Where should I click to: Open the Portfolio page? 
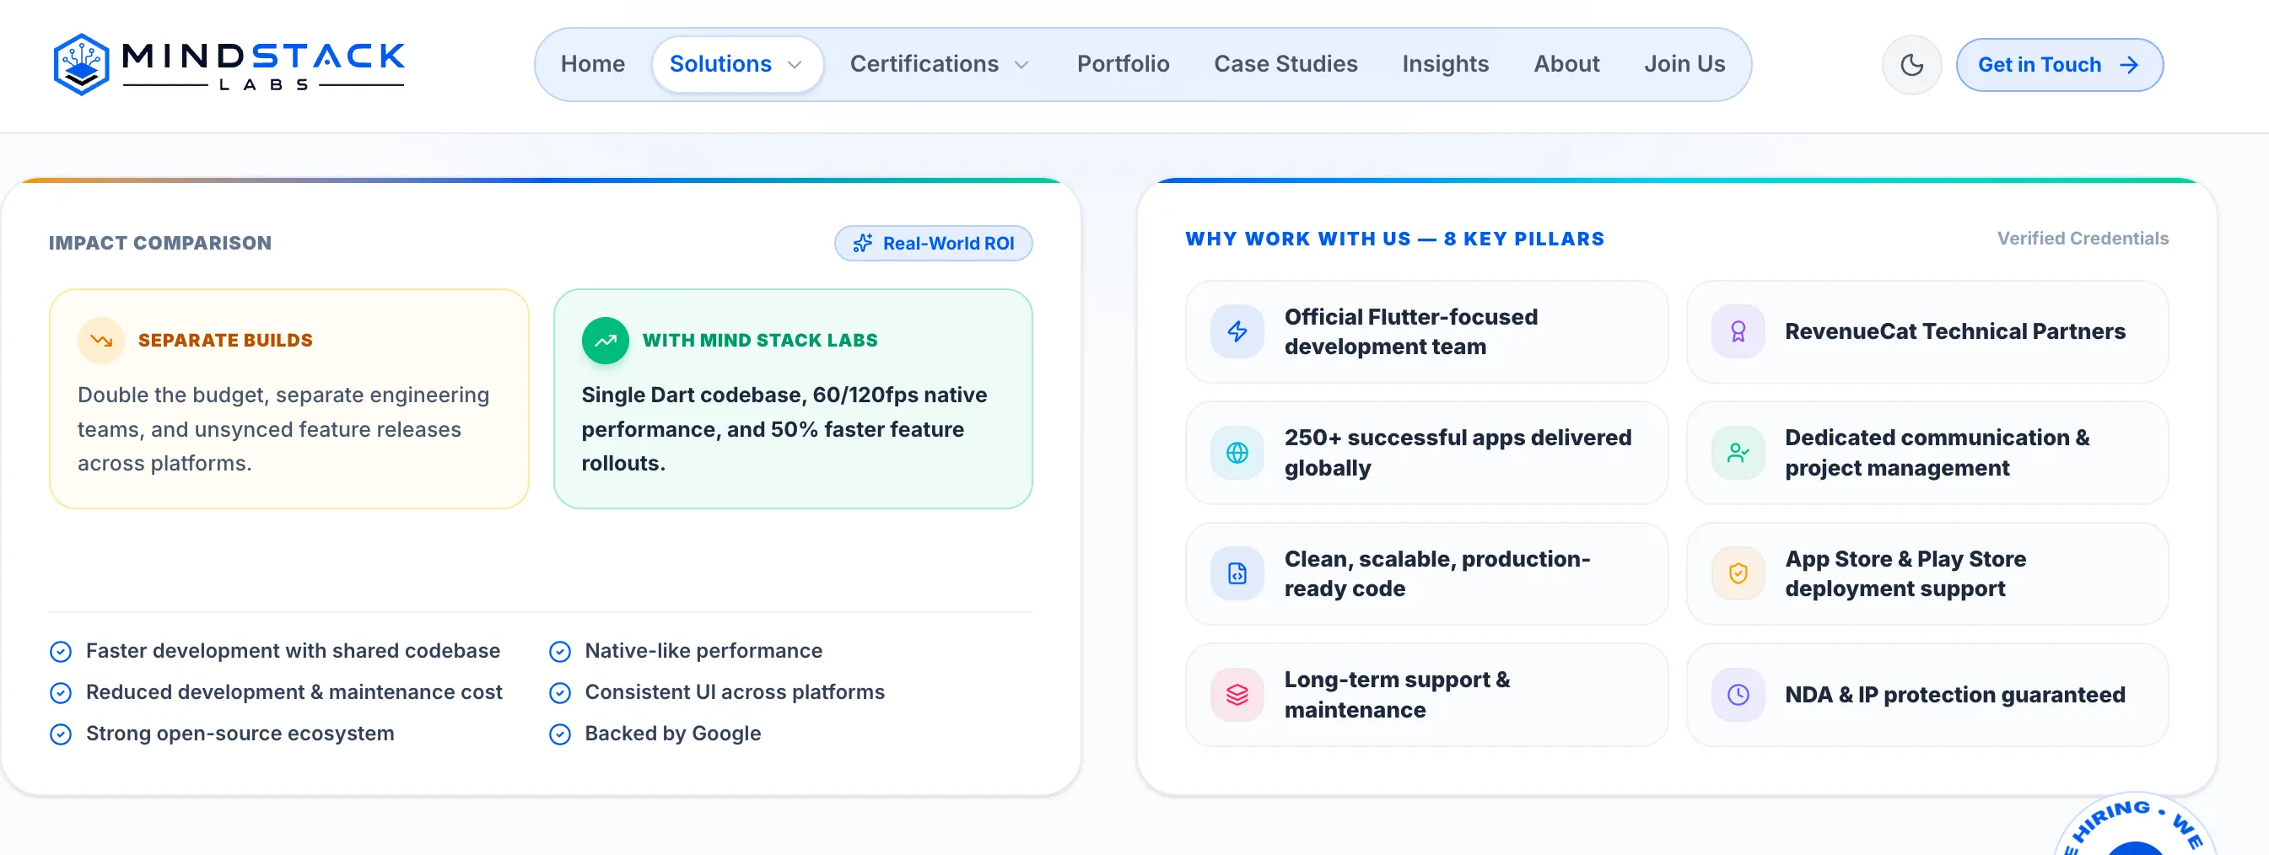click(x=1123, y=64)
